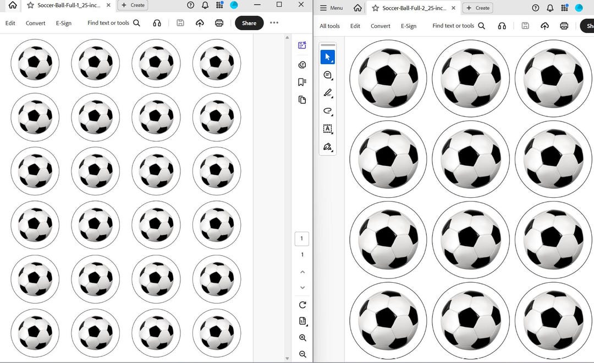This screenshot has height=363, width=594.
Task: Zoom in using magnifier plus icon
Action: click(302, 338)
